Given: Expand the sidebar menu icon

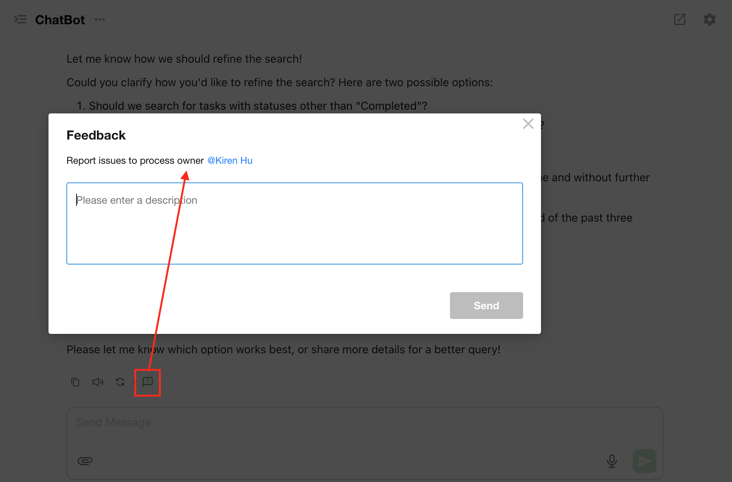Looking at the screenshot, I should pos(20,19).
